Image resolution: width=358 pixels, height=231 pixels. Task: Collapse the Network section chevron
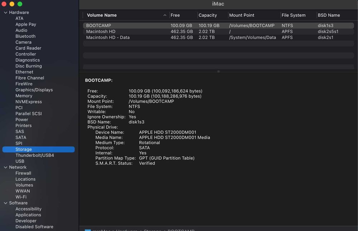tap(6, 167)
